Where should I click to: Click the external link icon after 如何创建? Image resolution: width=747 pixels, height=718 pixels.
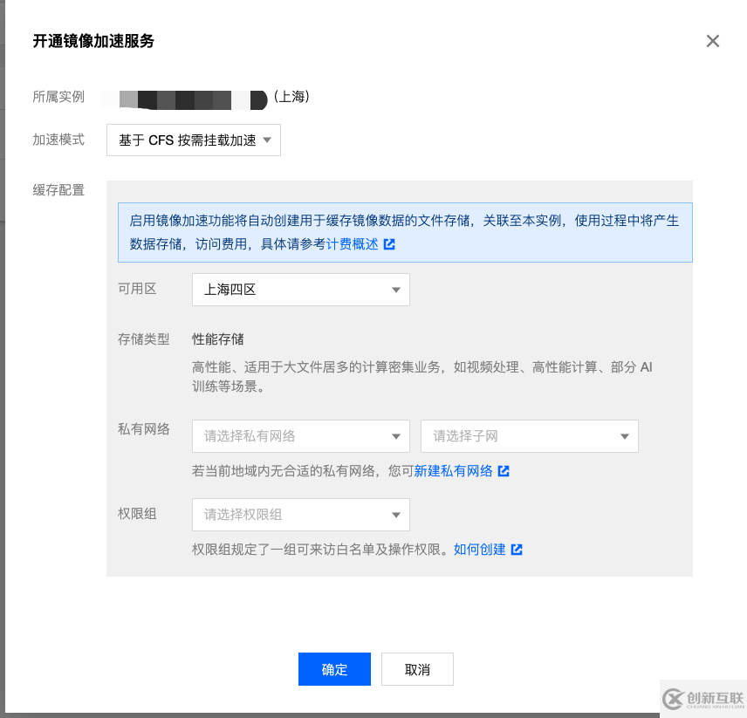pos(517,550)
